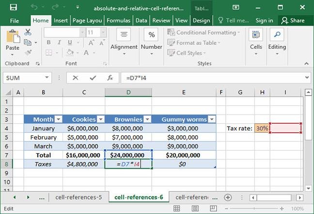Add a new sheet with the plus icon

tap(228, 198)
